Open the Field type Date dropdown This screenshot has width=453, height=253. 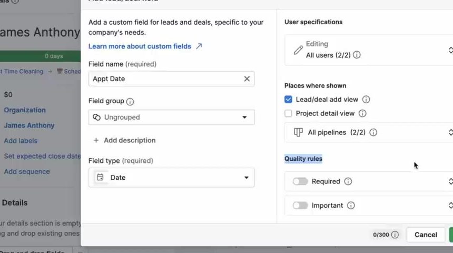point(171,178)
